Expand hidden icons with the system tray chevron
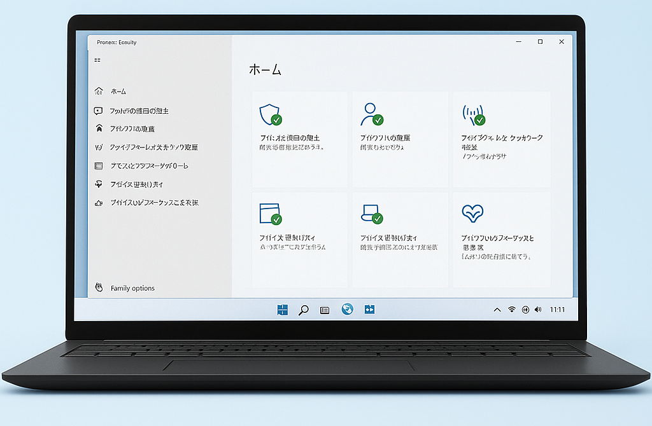The width and height of the screenshot is (652, 426). [497, 310]
